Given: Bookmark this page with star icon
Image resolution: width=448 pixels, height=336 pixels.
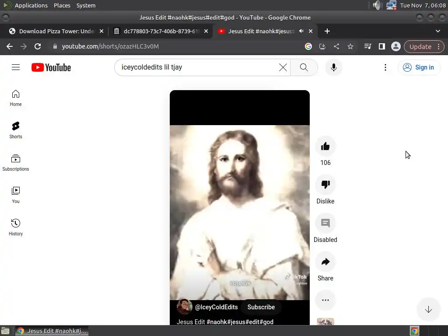Looking at the screenshot, I should 350,46.
